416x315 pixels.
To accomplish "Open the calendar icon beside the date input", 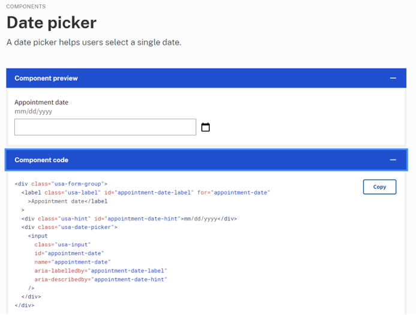I will tap(206, 128).
